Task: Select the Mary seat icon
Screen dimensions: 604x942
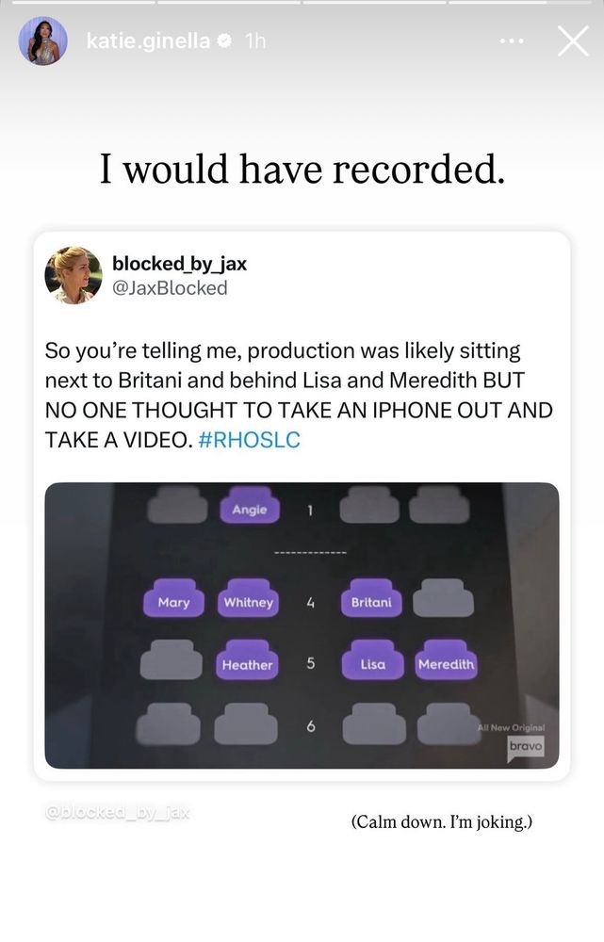Action: pyautogui.click(x=173, y=598)
